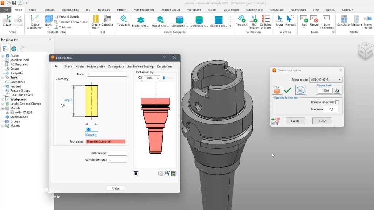The width and height of the screenshot is (374, 210).
Task: Select Stock Models in the Explorer tree
Action: (19, 117)
